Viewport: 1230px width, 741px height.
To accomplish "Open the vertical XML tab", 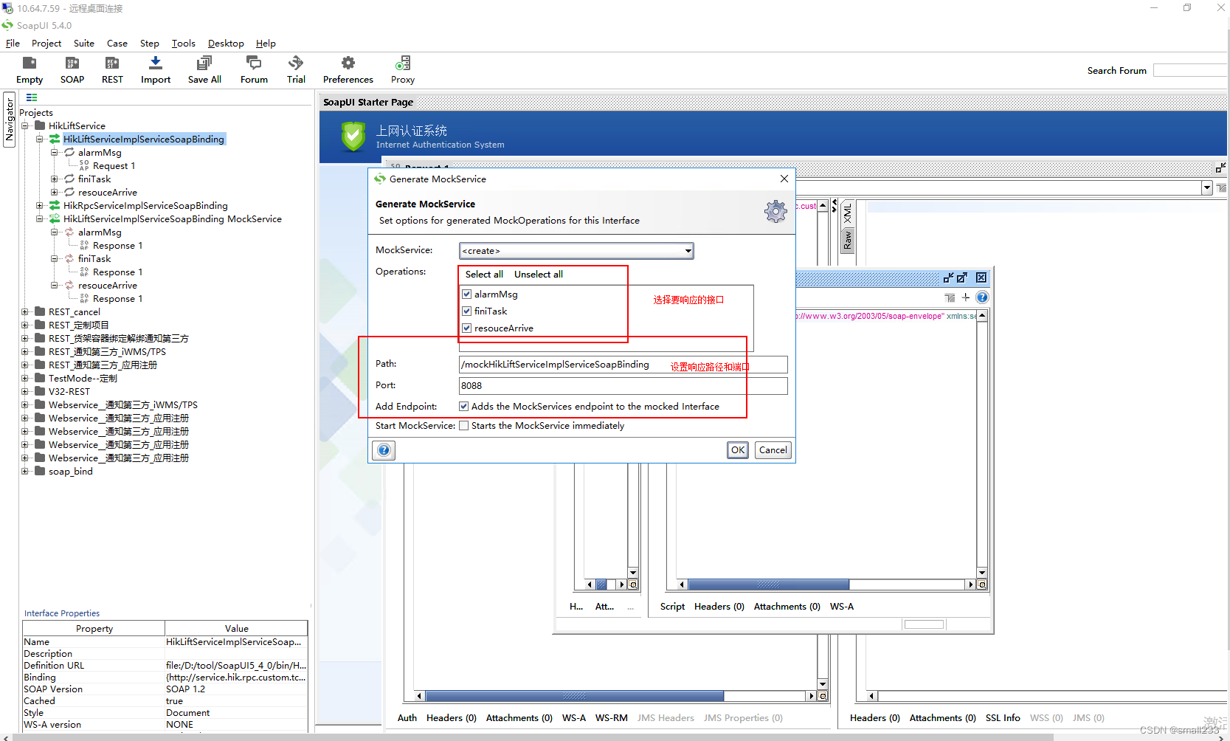I will click(x=848, y=213).
